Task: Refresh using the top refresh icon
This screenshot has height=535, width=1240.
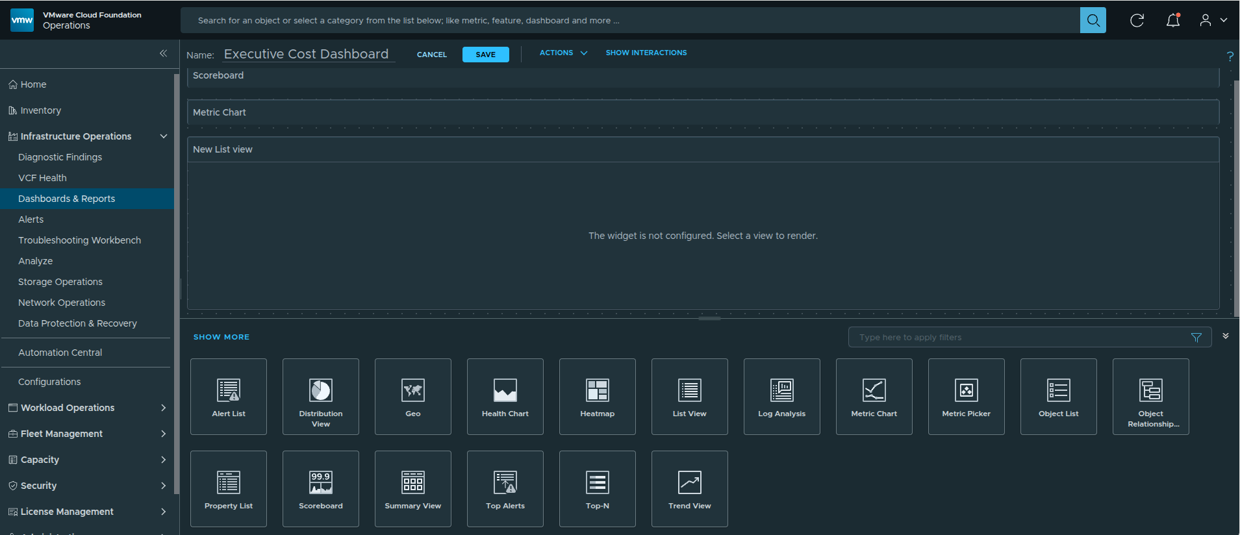Action: click(x=1137, y=20)
